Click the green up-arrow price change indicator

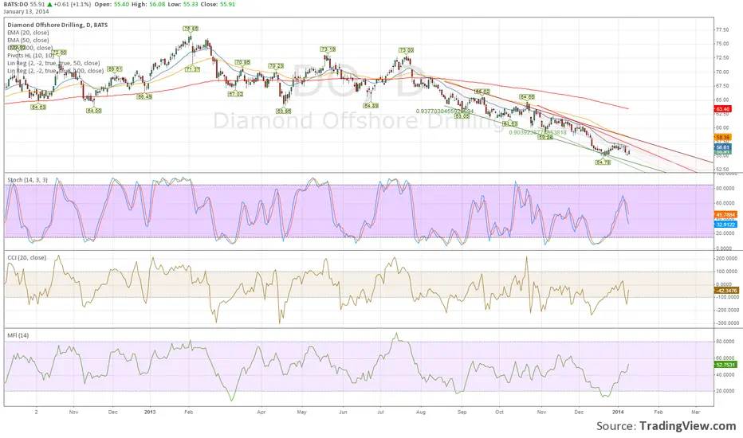click(49, 4)
